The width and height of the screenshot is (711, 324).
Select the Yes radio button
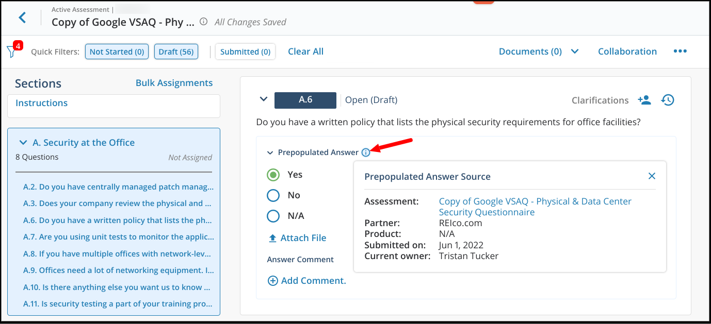[x=273, y=174]
